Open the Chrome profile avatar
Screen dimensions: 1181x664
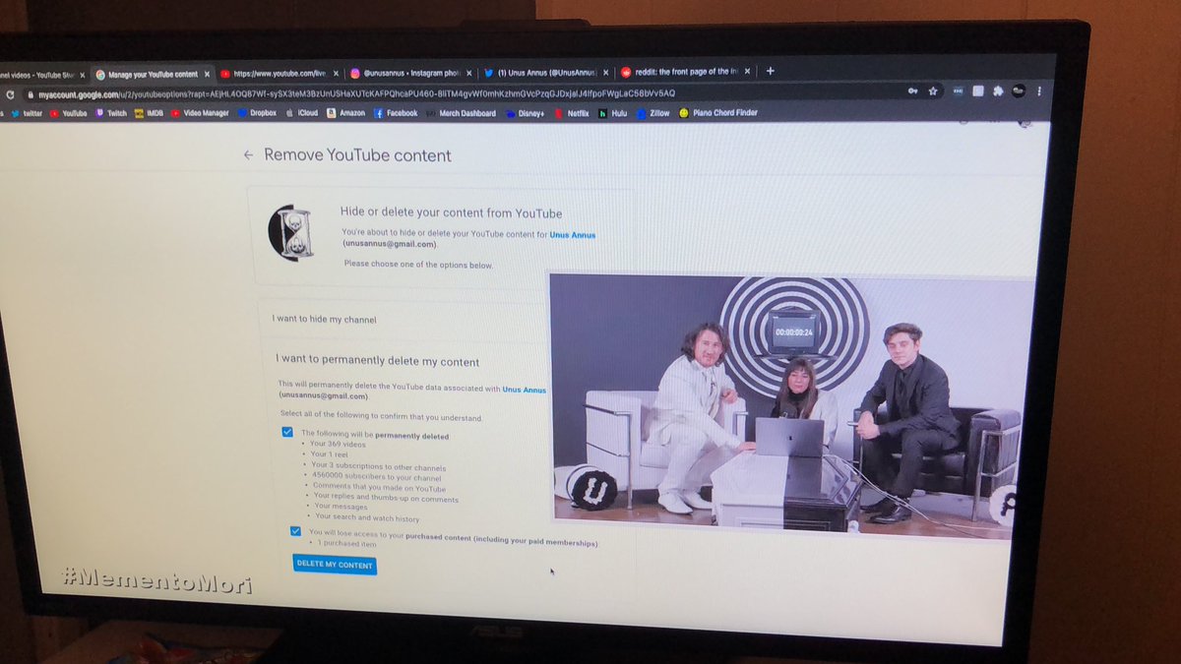[x=1019, y=91]
